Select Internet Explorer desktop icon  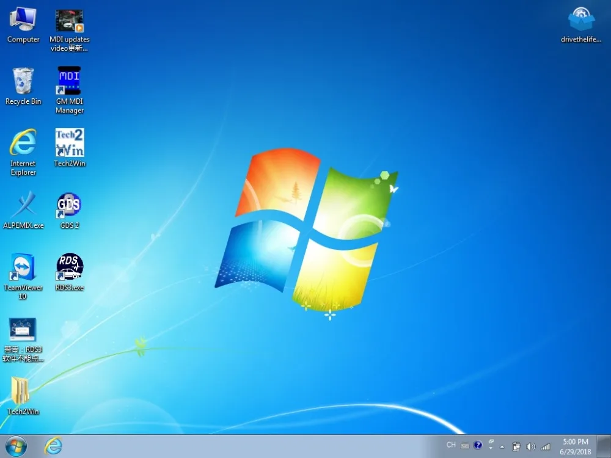point(23,152)
